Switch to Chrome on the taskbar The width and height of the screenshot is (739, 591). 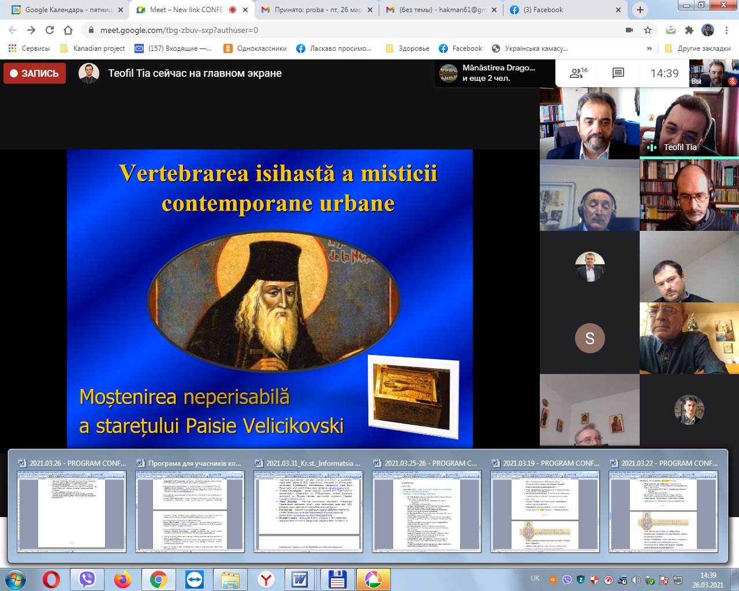[159, 579]
